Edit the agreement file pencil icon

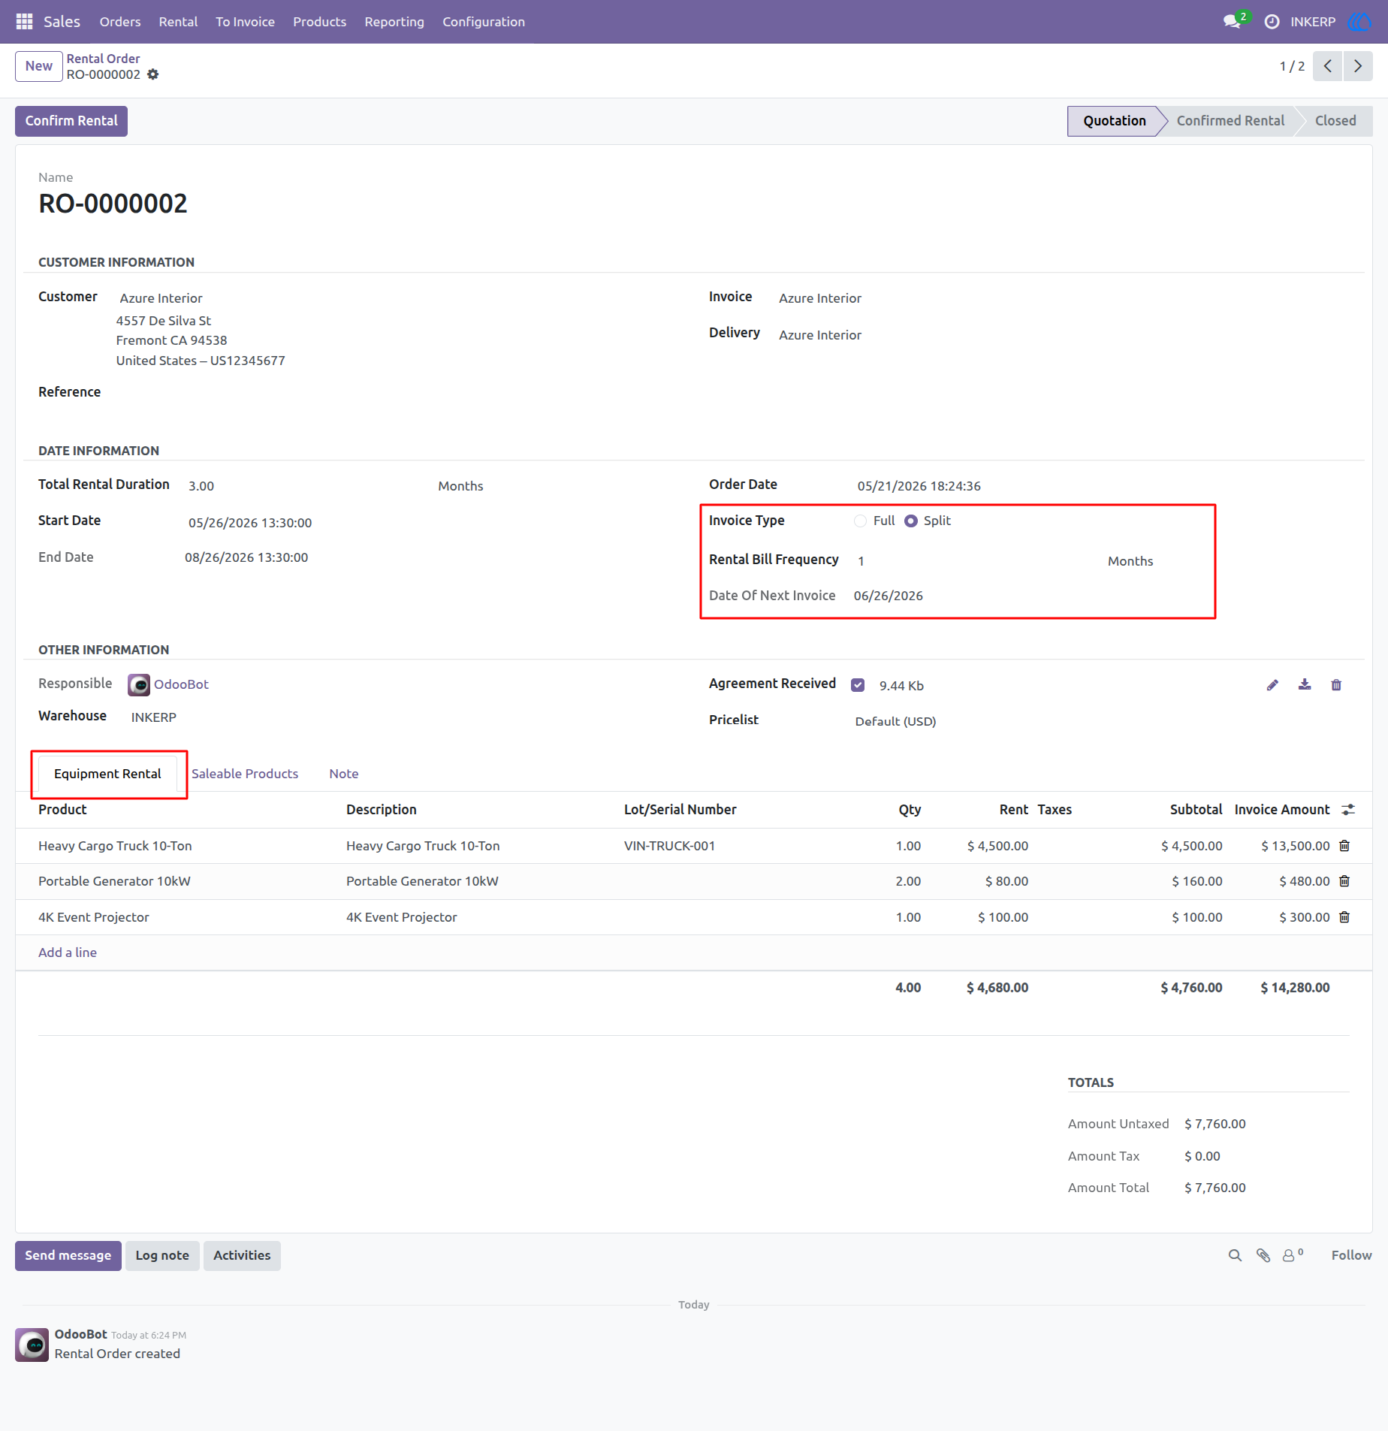(x=1272, y=685)
